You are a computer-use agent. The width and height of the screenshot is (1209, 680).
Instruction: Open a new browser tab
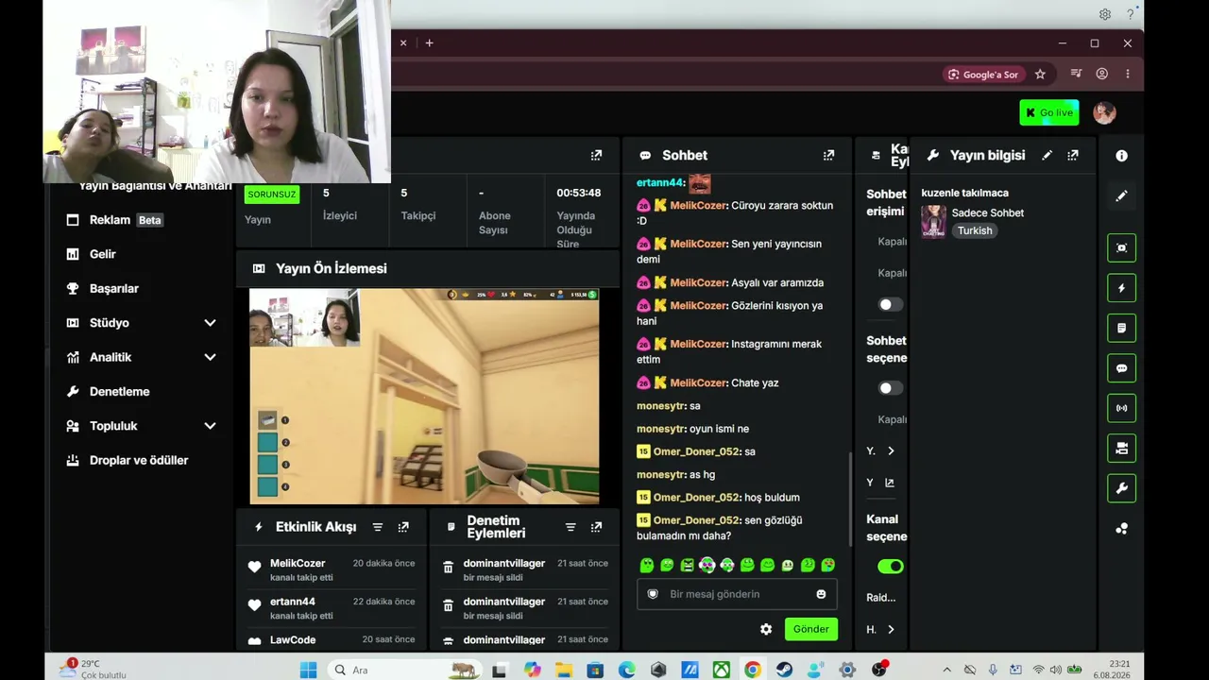tap(429, 42)
